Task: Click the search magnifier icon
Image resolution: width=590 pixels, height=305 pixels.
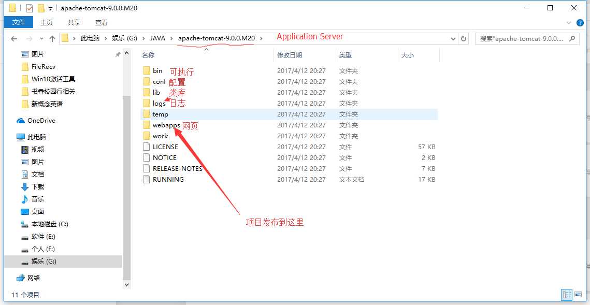Action: [x=572, y=38]
